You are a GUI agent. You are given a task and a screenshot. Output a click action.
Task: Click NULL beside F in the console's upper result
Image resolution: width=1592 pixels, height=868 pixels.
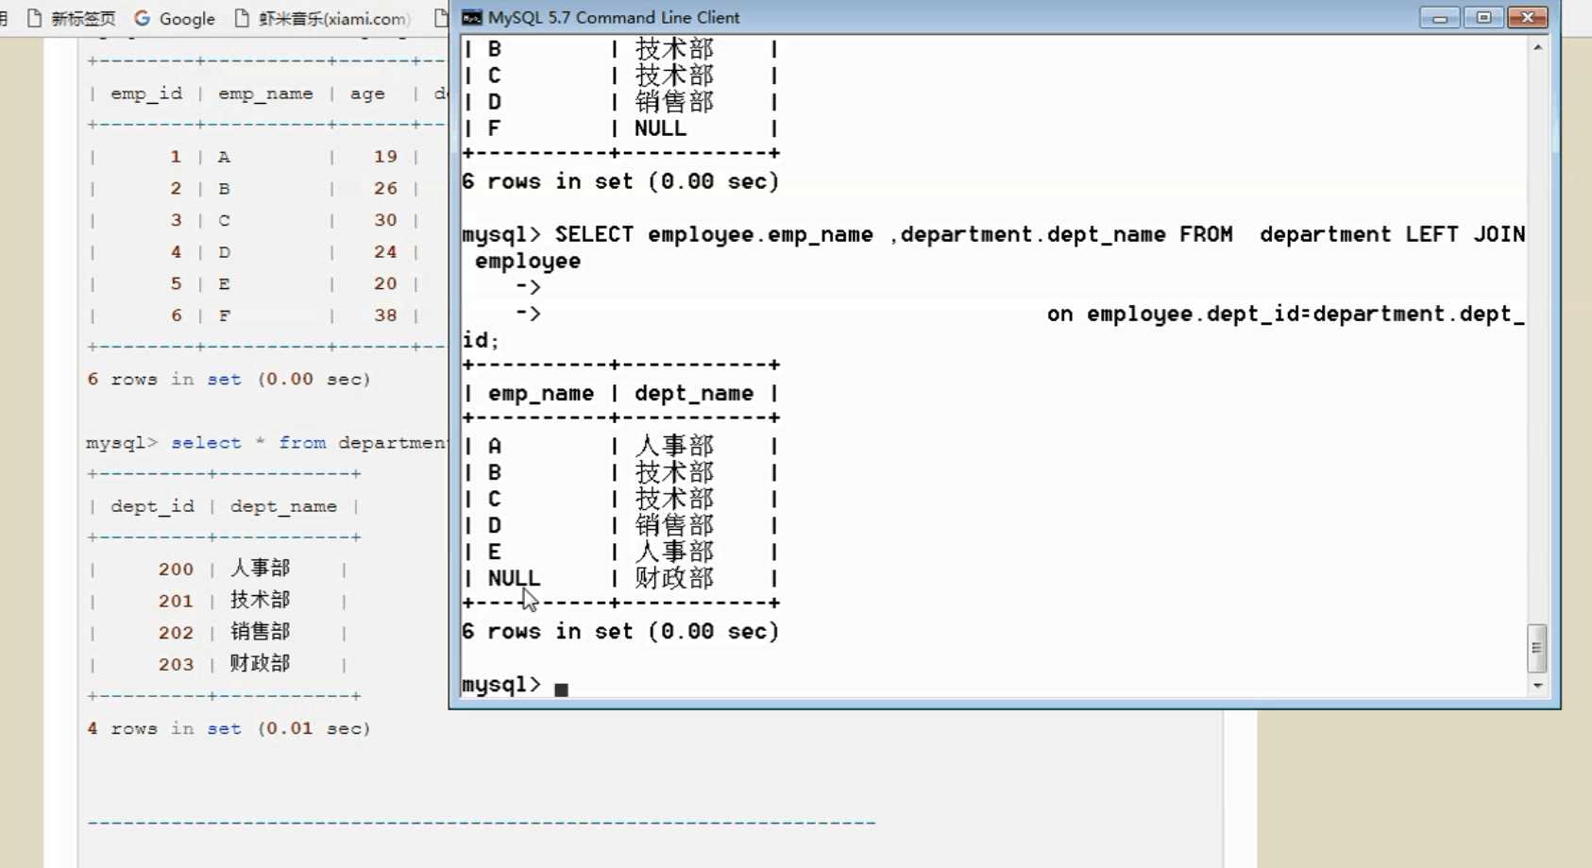coord(660,128)
